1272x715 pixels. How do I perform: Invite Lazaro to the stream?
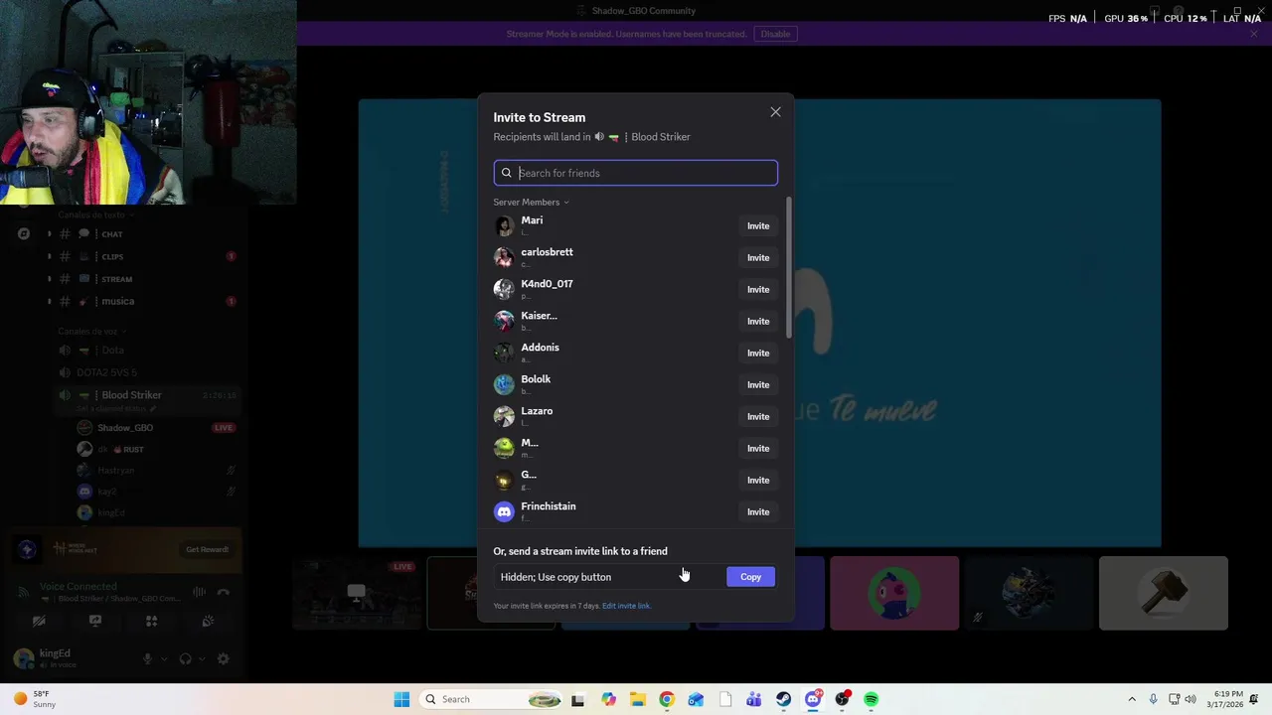click(x=758, y=416)
